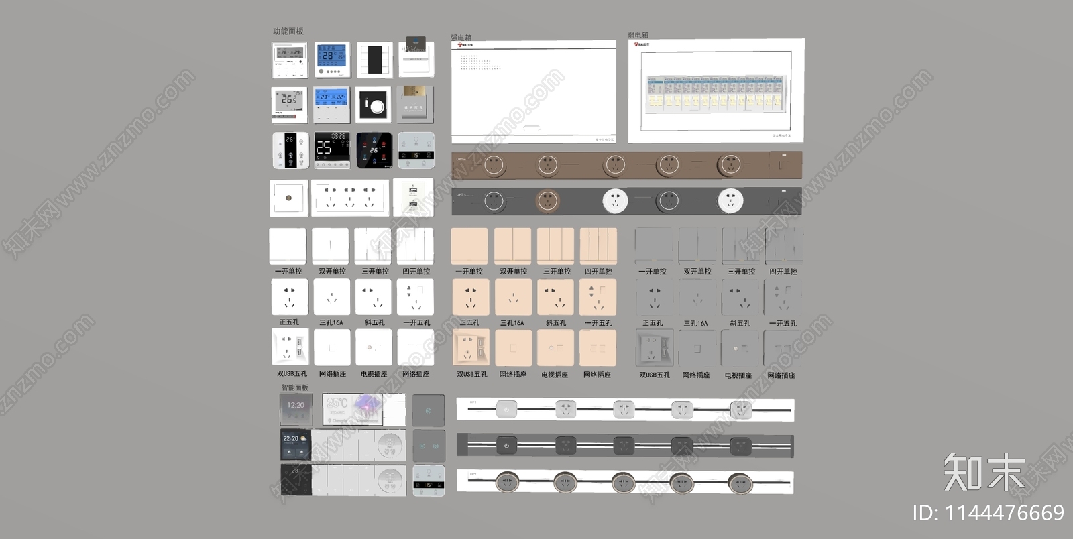
Task: Click the 弱电箱 label
Action: tap(638, 35)
